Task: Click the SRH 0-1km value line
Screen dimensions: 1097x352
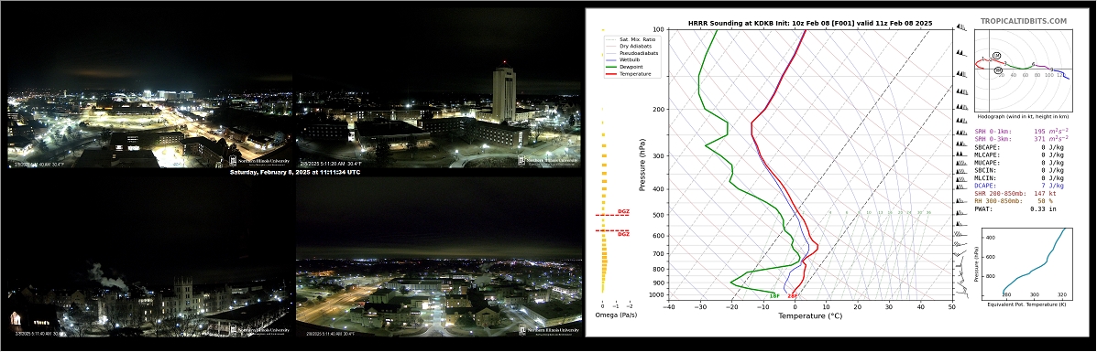Action: pos(1022,132)
